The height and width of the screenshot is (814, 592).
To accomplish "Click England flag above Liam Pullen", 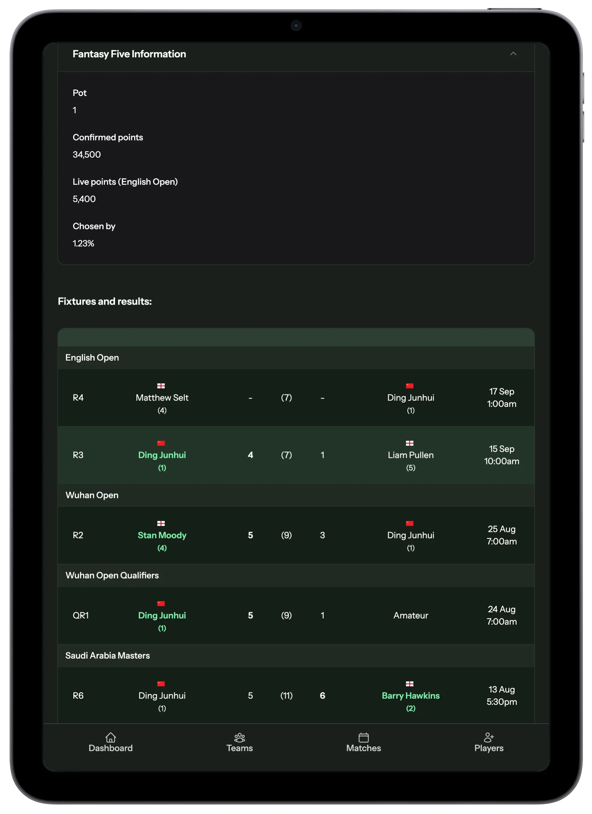I will pyautogui.click(x=410, y=443).
